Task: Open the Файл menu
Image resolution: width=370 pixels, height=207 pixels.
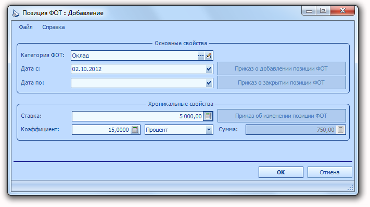Action: tap(25, 27)
